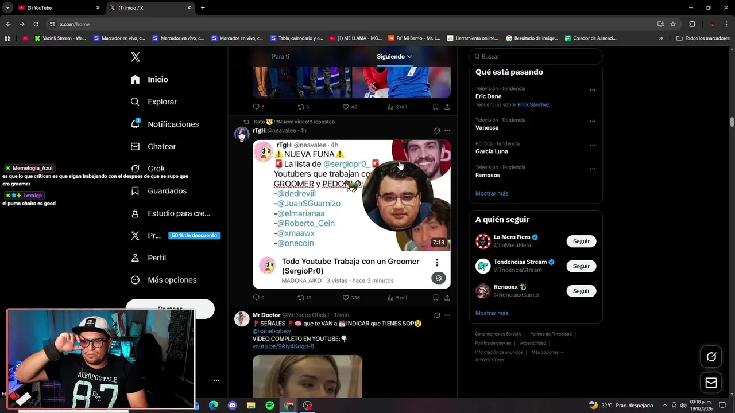The width and height of the screenshot is (735, 413).
Task: Open Chrome extensions puzzle icon
Action: click(692, 24)
